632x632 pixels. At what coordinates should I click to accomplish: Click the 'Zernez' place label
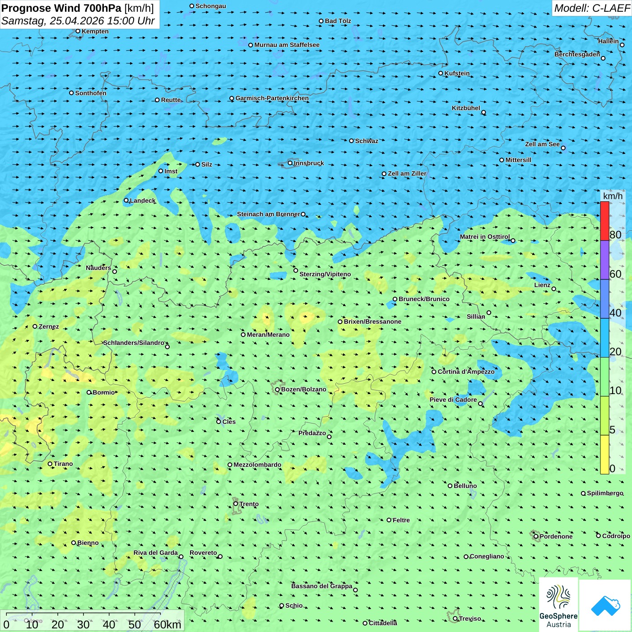coord(49,326)
